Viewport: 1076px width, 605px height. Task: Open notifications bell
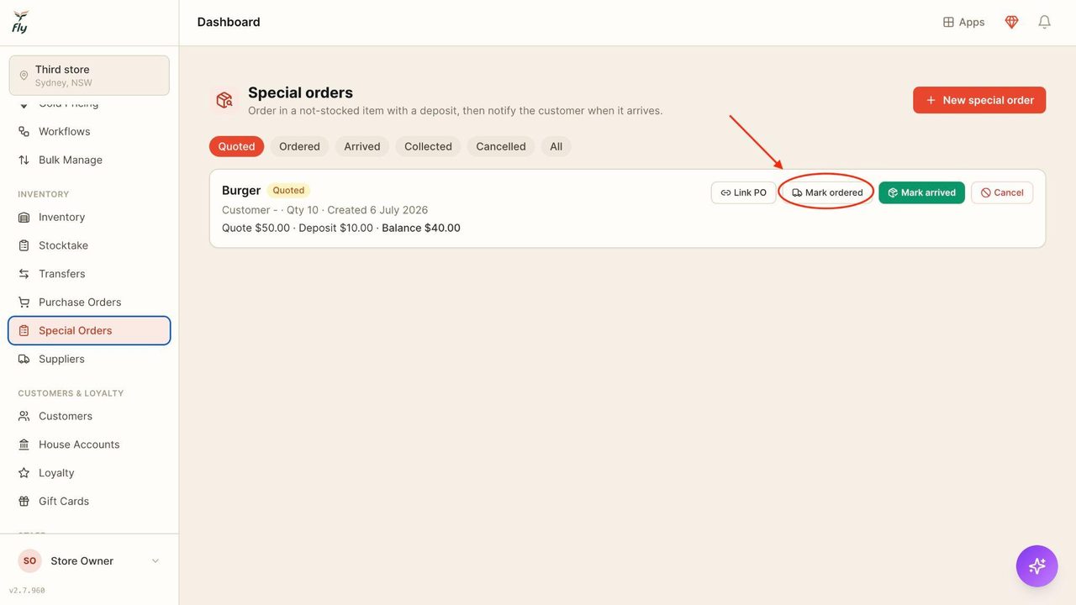point(1044,22)
